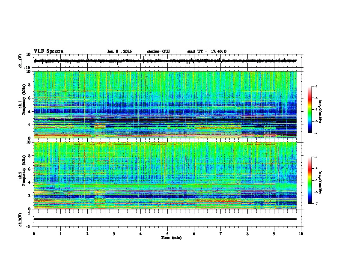The image size is (339, 262).
Task: Click the 5 tick label on time axis
Action: click(167, 234)
